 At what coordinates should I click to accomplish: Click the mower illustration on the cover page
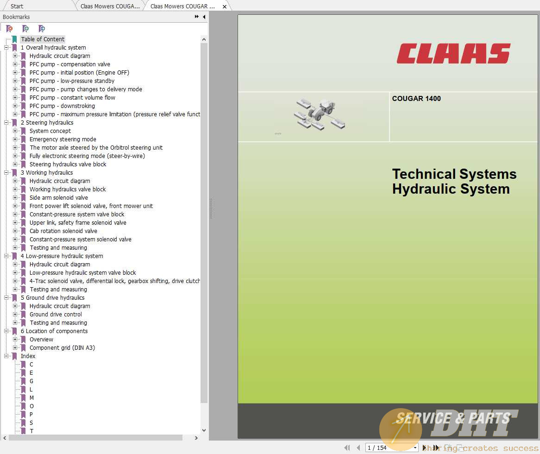click(319, 115)
